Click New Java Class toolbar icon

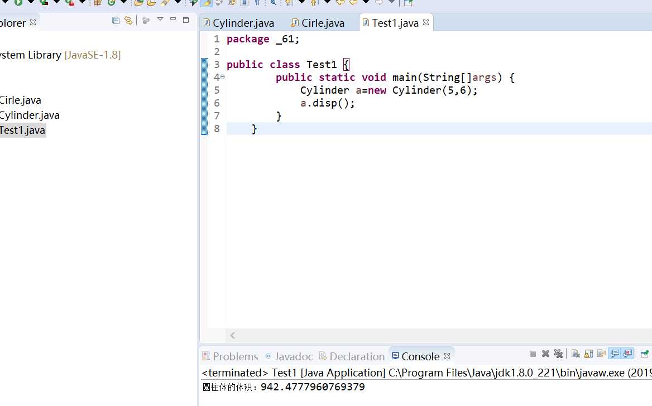click(111, 2)
